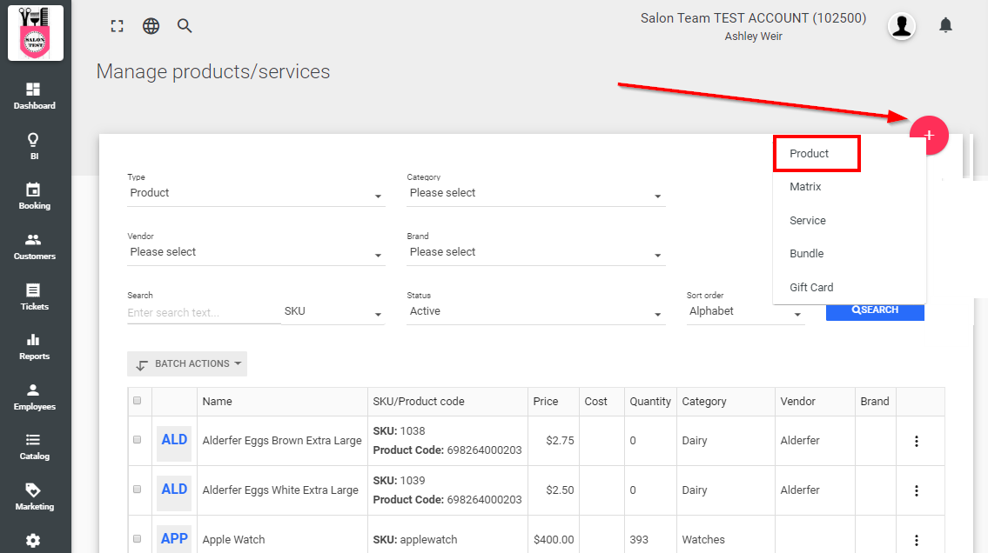Click the fullscreen toggle icon

point(118,26)
